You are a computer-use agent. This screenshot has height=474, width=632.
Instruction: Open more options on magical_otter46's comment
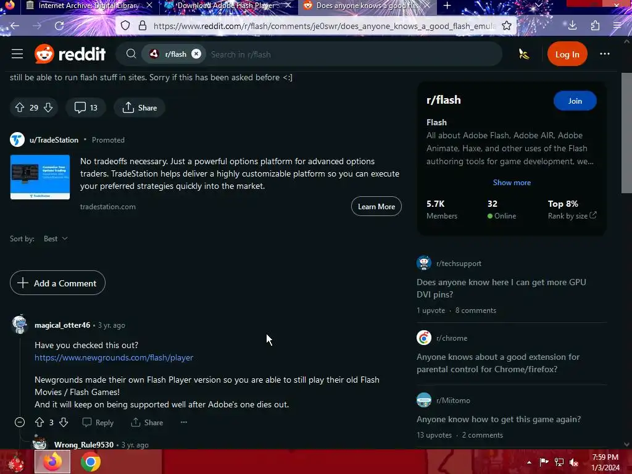[x=184, y=422]
